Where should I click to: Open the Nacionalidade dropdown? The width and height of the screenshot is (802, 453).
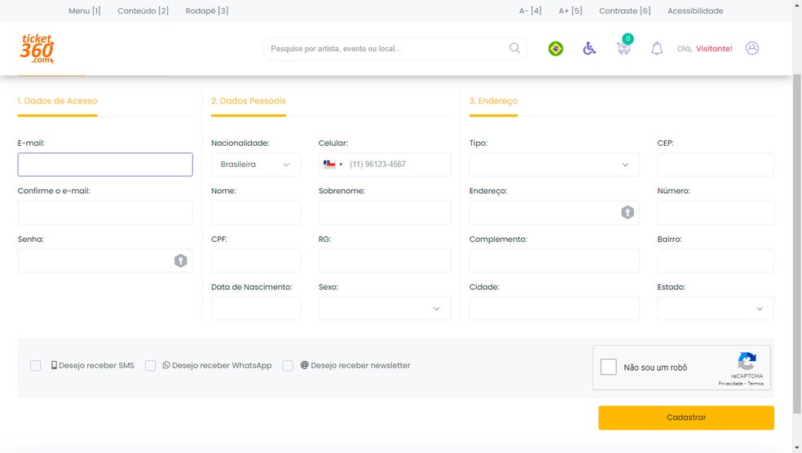[x=255, y=165]
